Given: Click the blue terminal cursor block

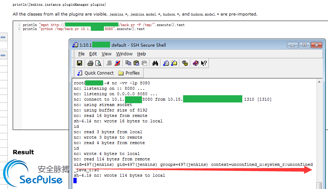Looking at the screenshot, I should click(x=75, y=181).
